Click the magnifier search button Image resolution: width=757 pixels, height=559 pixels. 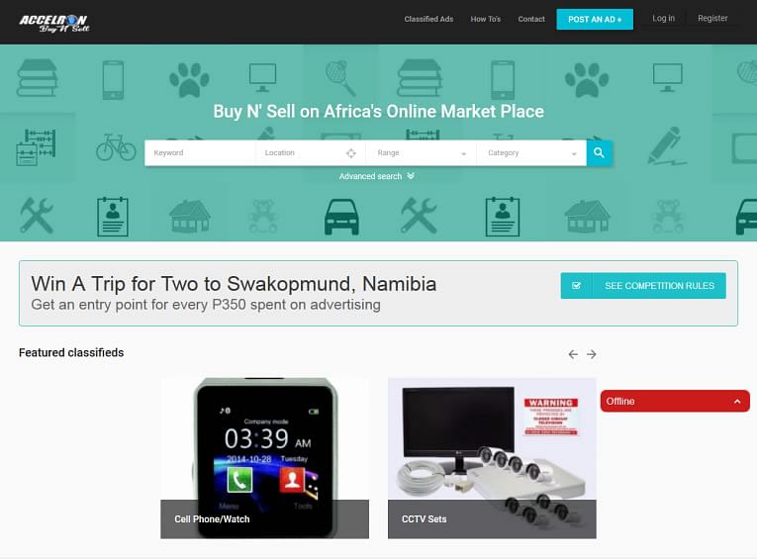[599, 153]
